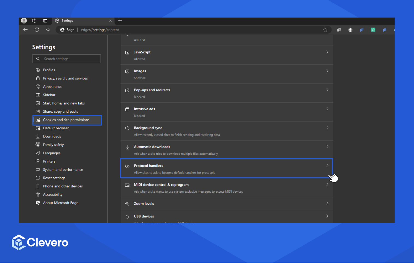Click the Zoom levels magnifier icon
Viewport: 414px width, 263px height.
pos(127,204)
